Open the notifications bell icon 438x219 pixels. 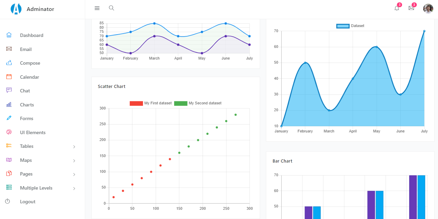[x=397, y=8]
